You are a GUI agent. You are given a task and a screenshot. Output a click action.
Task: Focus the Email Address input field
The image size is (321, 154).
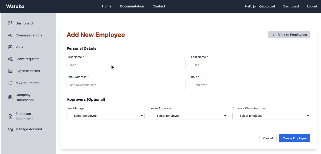tap(126, 85)
